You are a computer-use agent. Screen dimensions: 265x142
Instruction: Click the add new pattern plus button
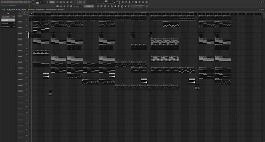[95, 6]
